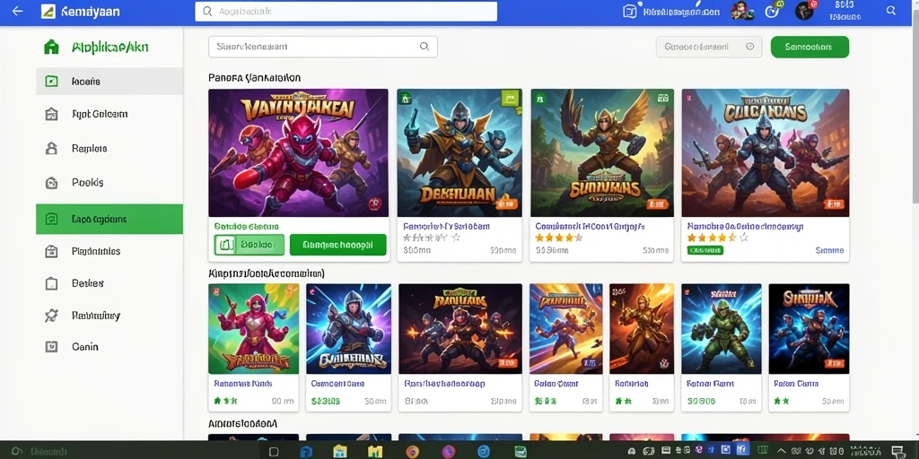Open the green armored soldier thumbnail in second row

pyautogui.click(x=722, y=329)
